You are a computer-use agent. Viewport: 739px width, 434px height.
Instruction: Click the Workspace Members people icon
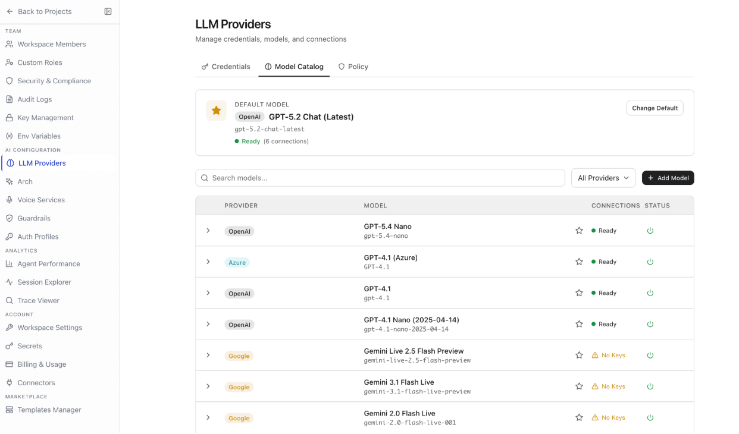(x=10, y=44)
